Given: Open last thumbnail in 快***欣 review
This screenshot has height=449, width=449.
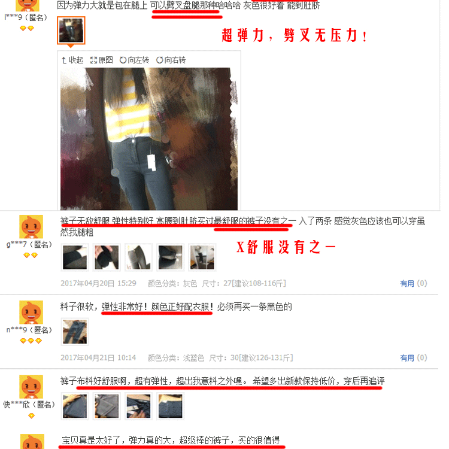Looking at the screenshot, I should pos(171,406).
